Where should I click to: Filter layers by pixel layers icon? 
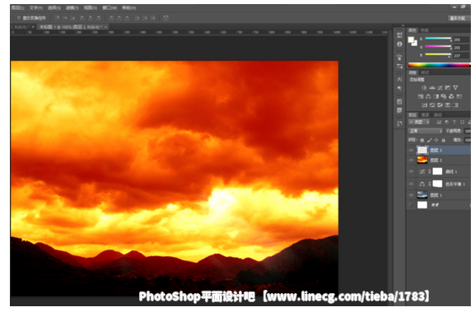click(x=439, y=122)
